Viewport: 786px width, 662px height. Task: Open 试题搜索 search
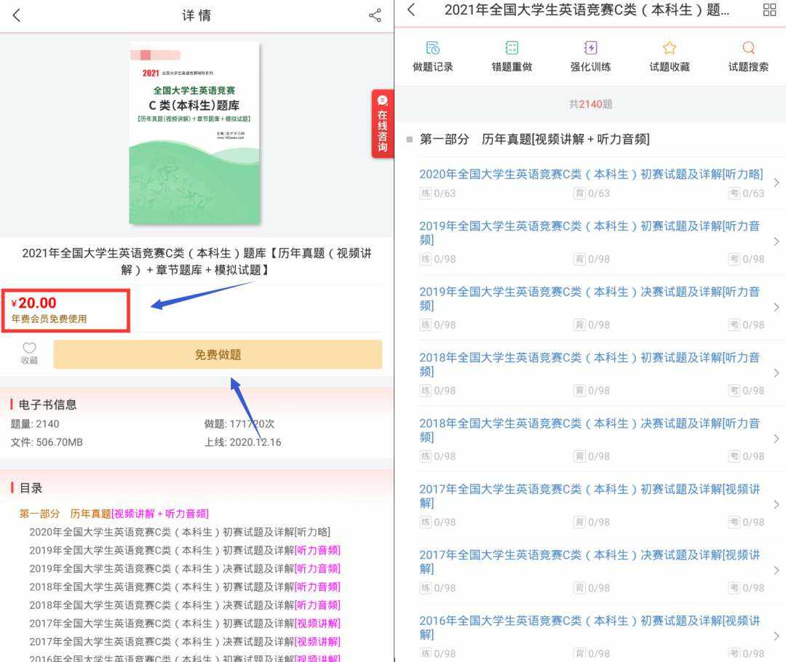(x=748, y=57)
